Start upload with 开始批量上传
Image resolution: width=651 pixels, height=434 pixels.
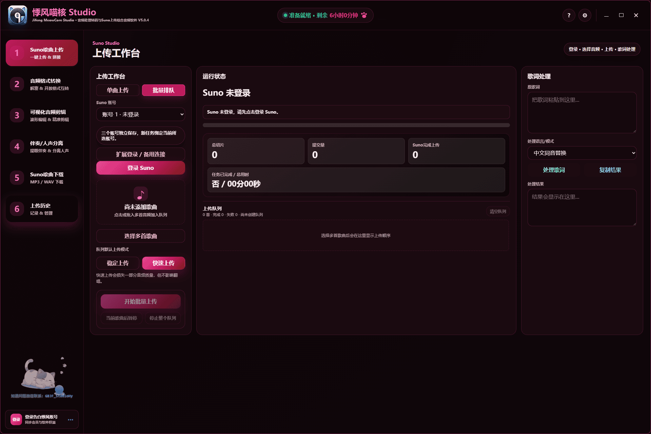point(141,301)
